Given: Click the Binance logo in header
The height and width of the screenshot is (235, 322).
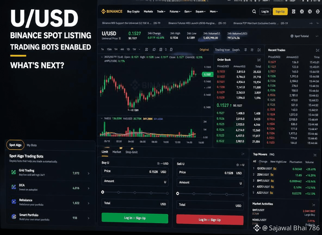Looking at the screenshot, I should [112, 11].
